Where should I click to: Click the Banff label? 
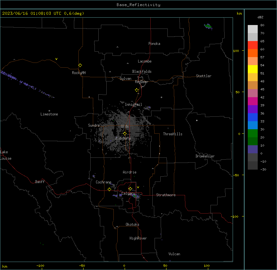40,182
